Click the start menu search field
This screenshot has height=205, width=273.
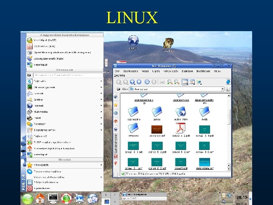tap(68, 75)
